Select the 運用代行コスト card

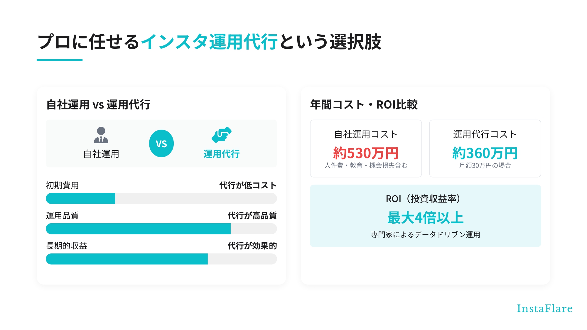point(485,148)
